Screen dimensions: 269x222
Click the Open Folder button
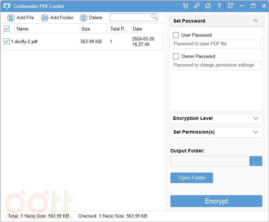click(192, 178)
